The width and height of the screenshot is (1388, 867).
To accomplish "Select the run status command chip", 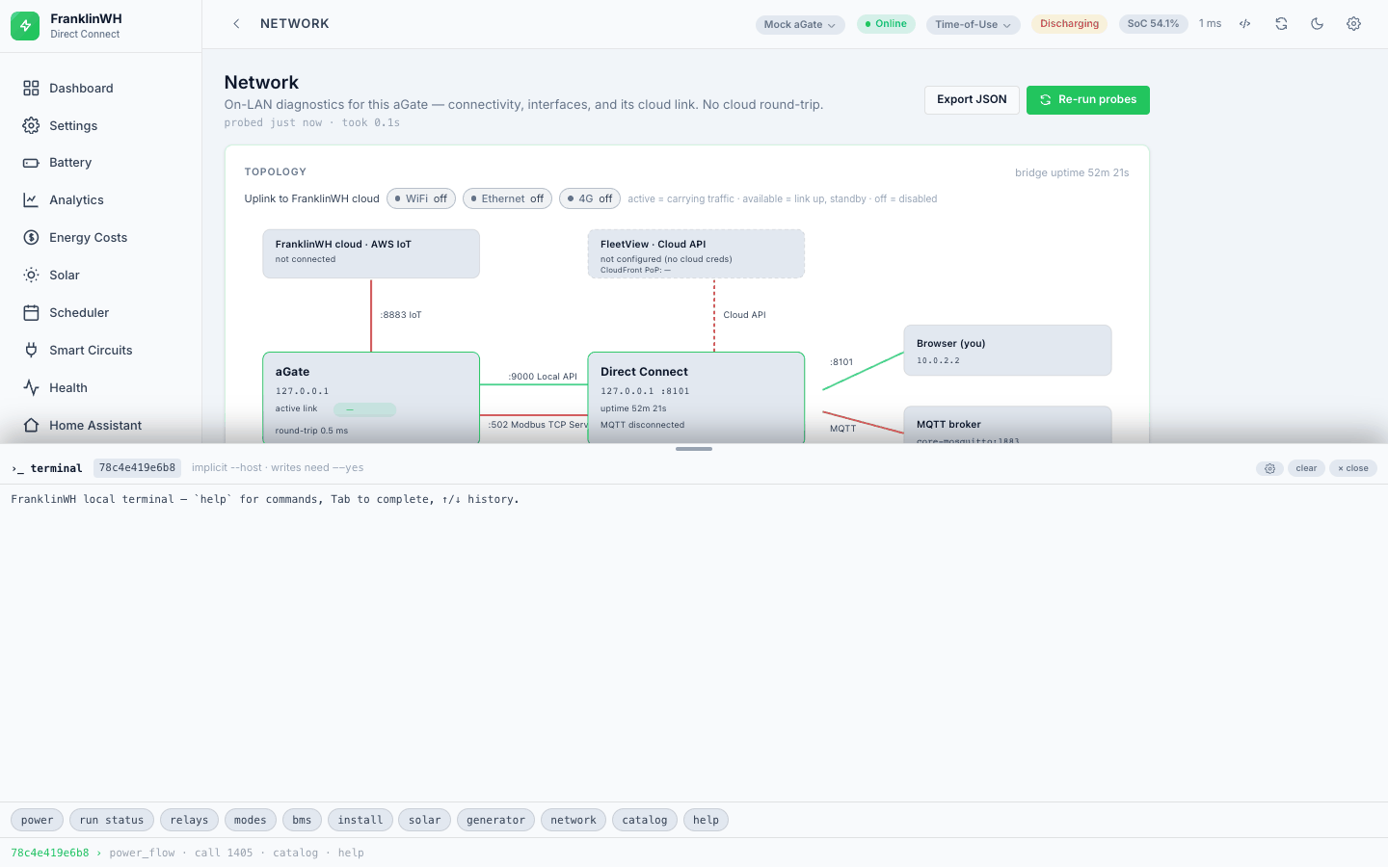I will point(112,820).
